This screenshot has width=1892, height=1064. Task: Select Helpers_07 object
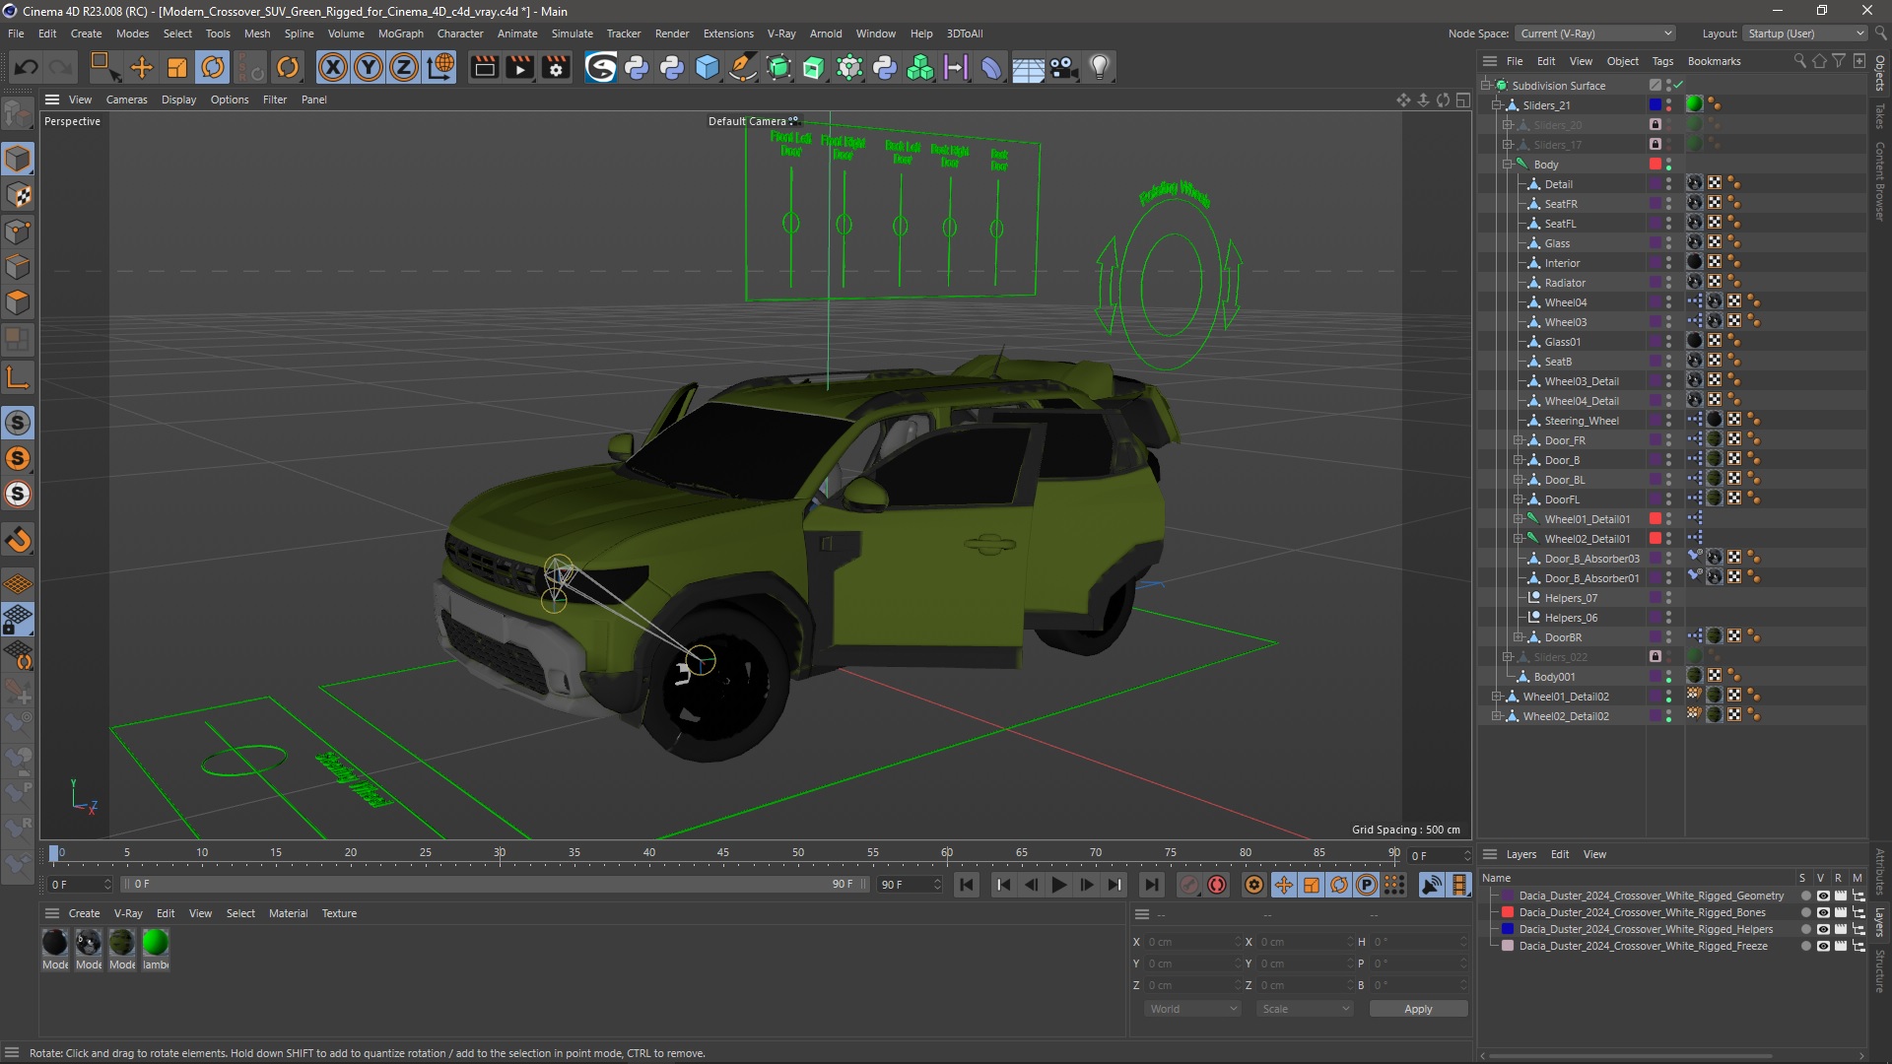point(1571,598)
